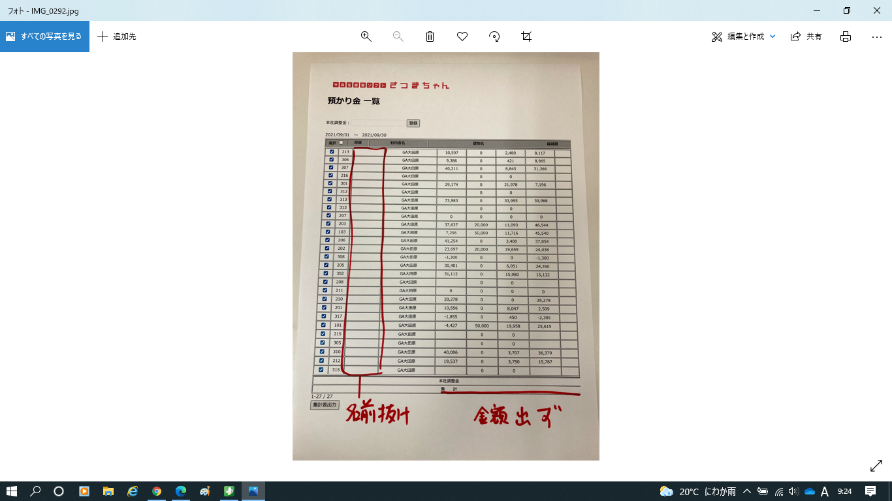Zoom in on the photo
The height and width of the screenshot is (501, 892).
(x=366, y=37)
